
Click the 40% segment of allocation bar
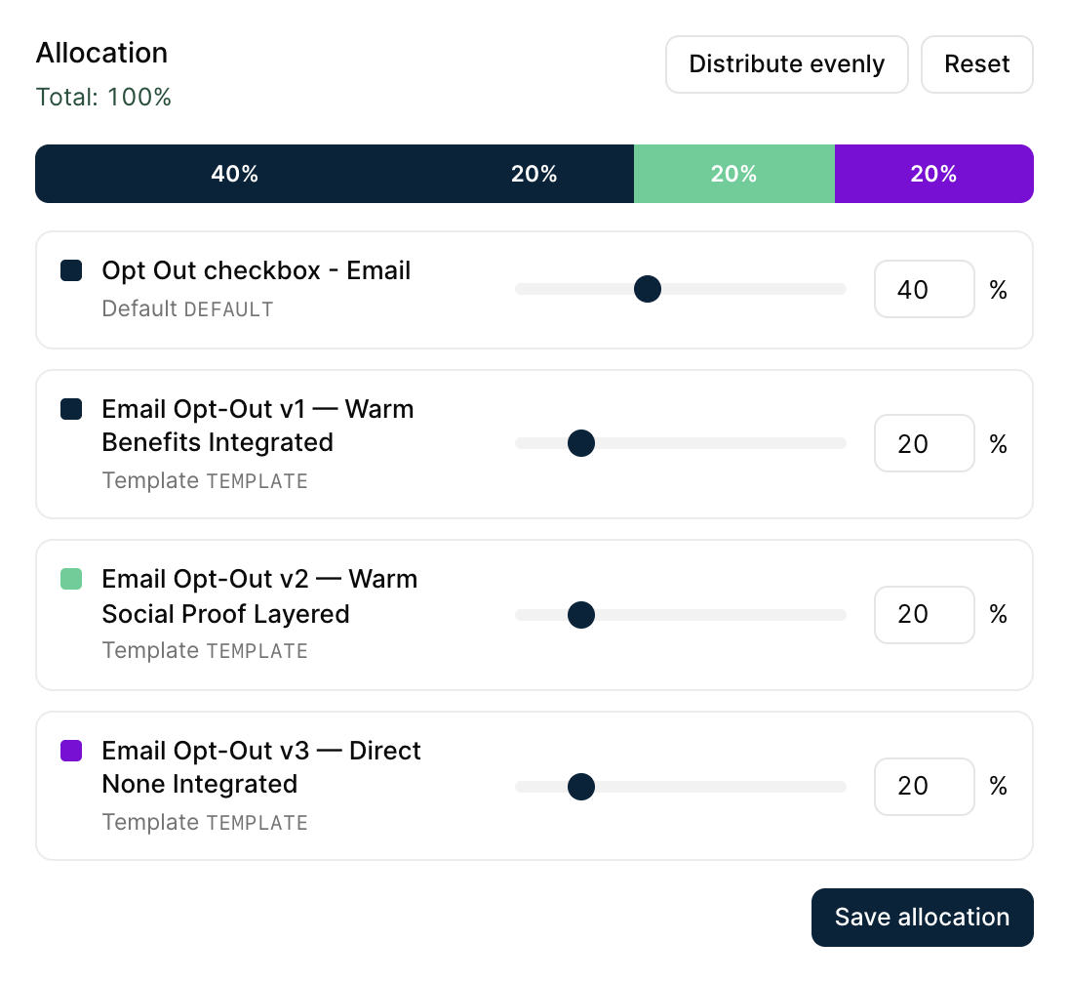[234, 174]
